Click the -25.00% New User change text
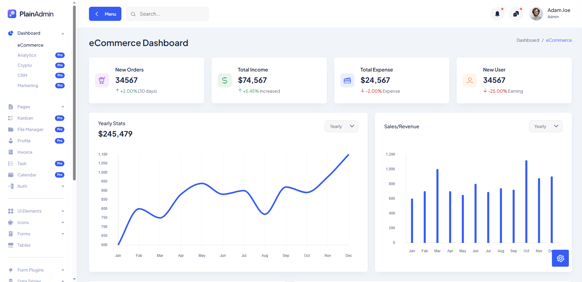Viewport: 582px width, 282px height. pos(497,91)
